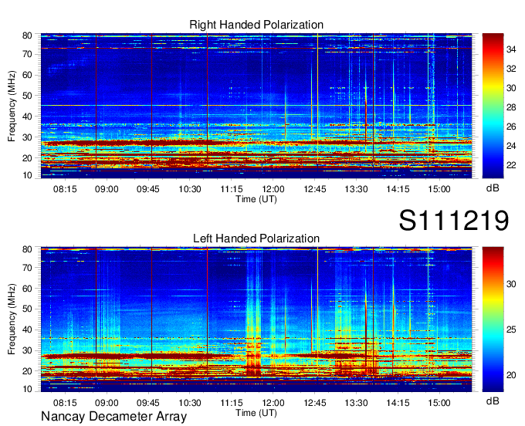The width and height of the screenshot is (525, 426).
Task: Click 30 value on Right Handed colorbar
Action: click(511, 88)
